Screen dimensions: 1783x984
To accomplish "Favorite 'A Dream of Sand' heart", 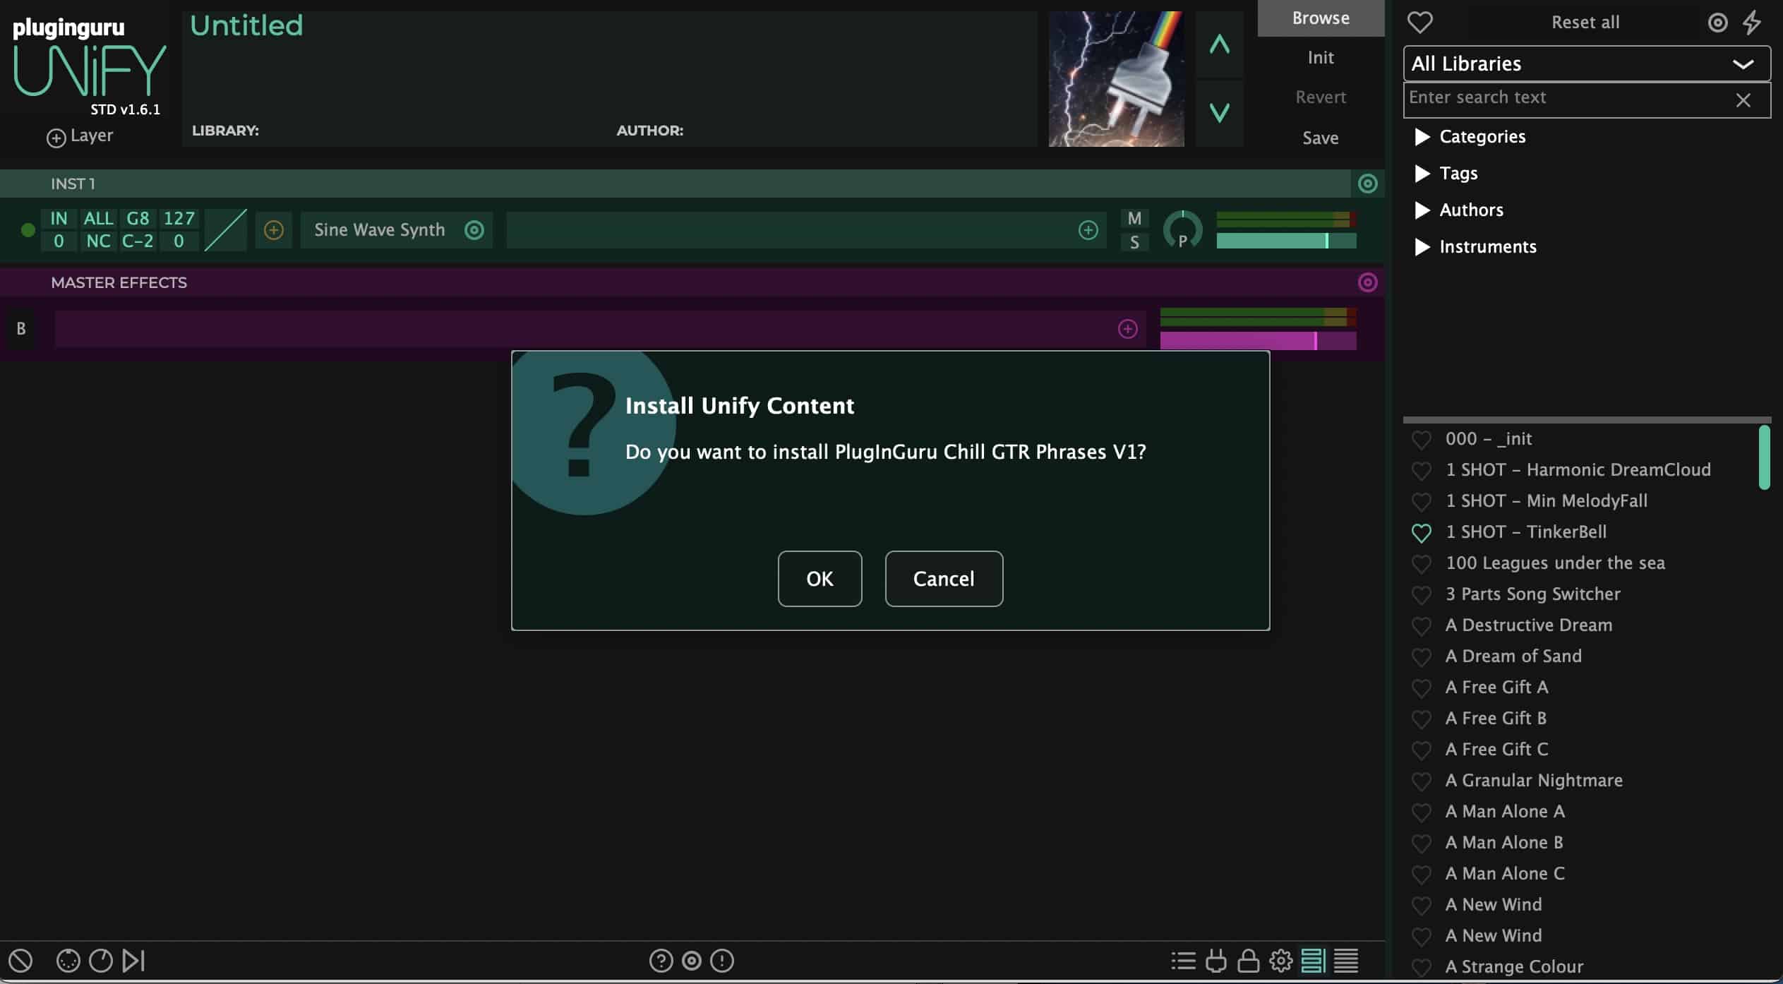I will [1422, 657].
